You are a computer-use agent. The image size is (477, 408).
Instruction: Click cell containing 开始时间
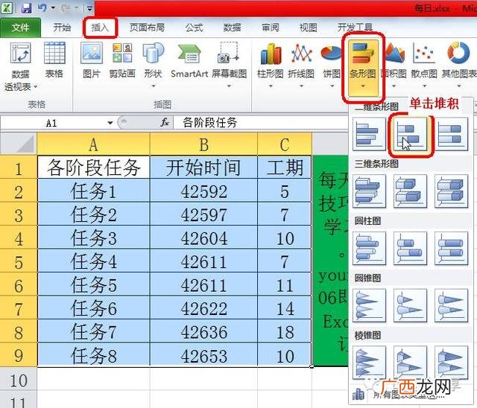203,167
